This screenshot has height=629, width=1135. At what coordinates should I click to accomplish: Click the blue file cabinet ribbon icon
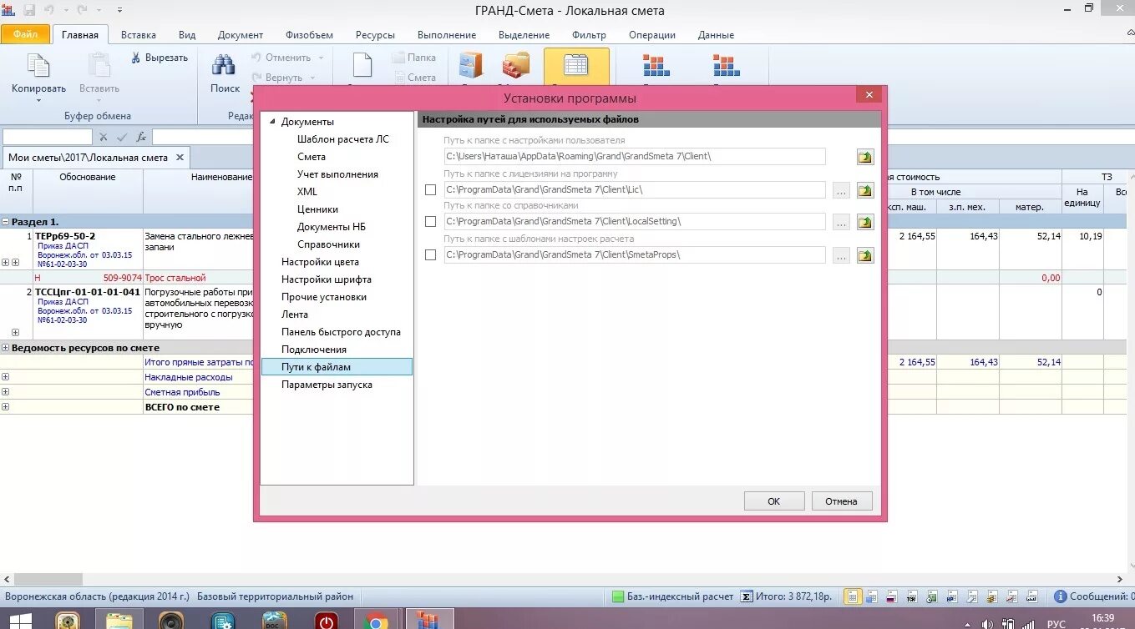coord(472,67)
